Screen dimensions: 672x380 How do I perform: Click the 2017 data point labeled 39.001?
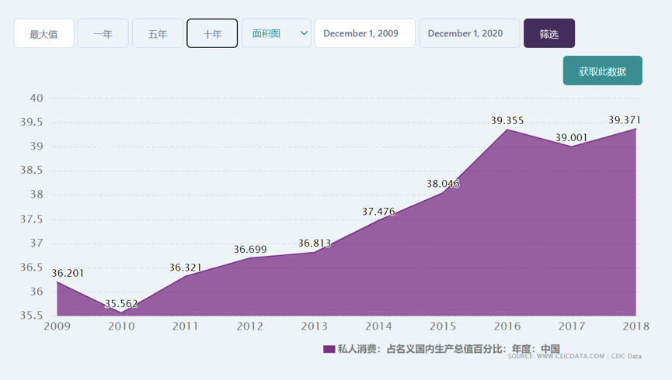click(572, 147)
